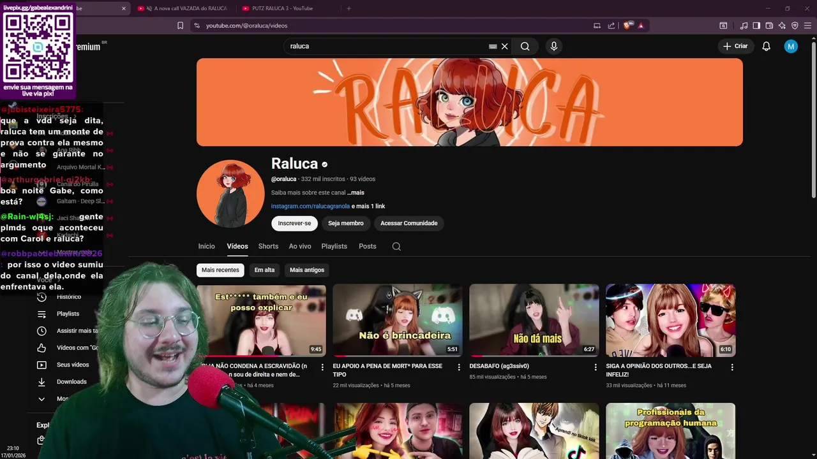Click the Raluca channel banner image
817x459 pixels.
470,102
